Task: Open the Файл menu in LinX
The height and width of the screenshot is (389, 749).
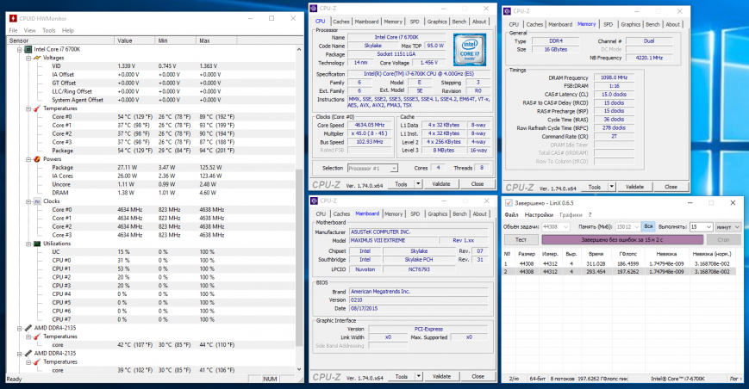Action: pyautogui.click(x=511, y=215)
